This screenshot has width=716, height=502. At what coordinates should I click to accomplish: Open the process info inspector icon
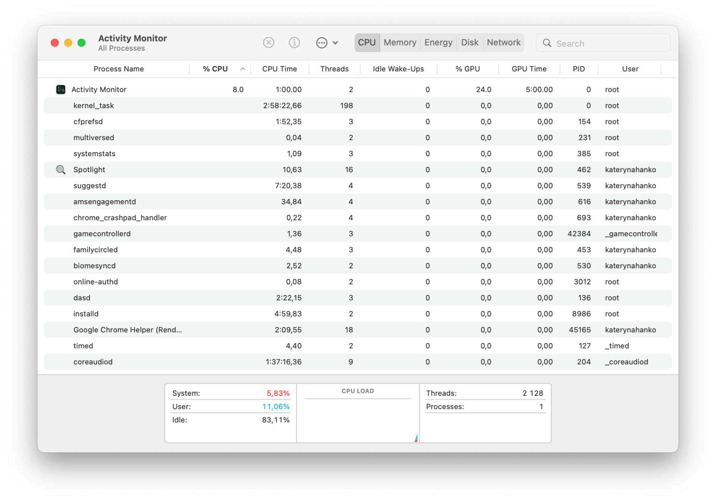[294, 42]
